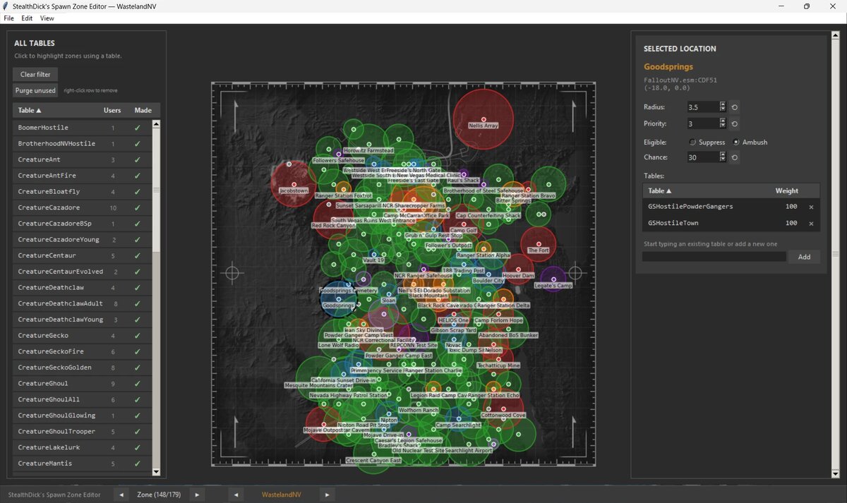Switch to next worldspace after WastelandNV

[x=327, y=495]
